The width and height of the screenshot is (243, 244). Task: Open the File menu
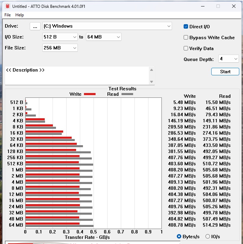pyautogui.click(x=8, y=15)
